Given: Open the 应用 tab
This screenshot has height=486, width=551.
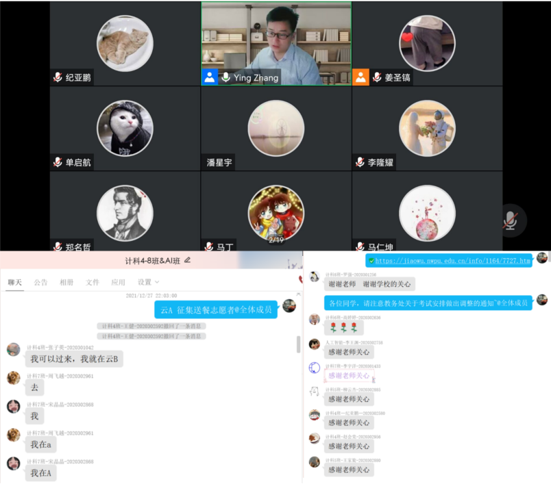Looking at the screenshot, I should point(119,282).
